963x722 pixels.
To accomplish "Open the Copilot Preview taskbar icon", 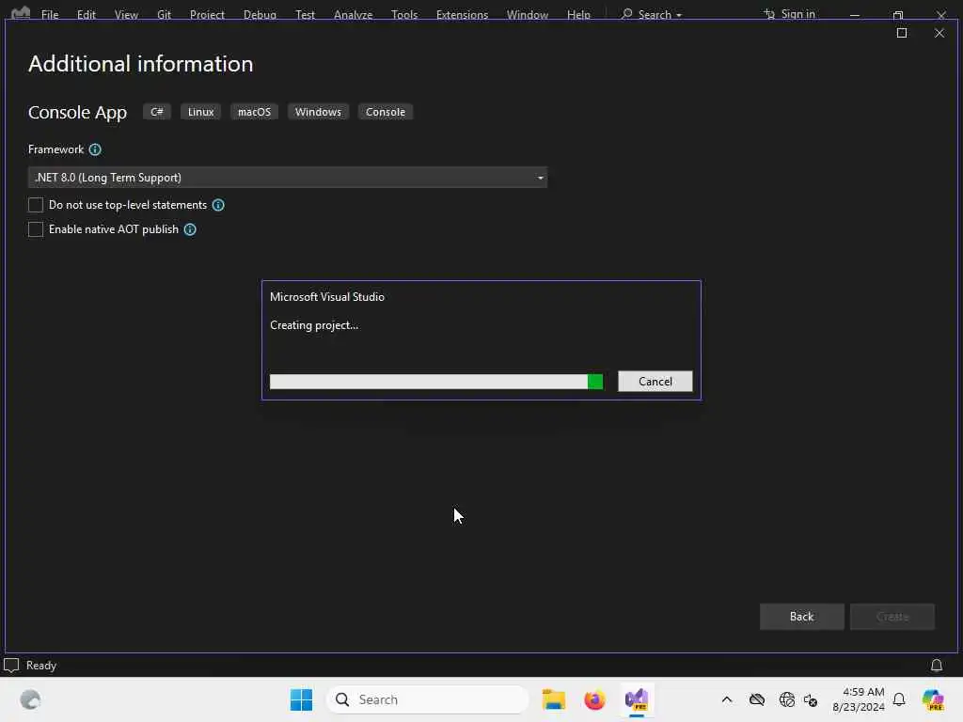I will [x=933, y=699].
